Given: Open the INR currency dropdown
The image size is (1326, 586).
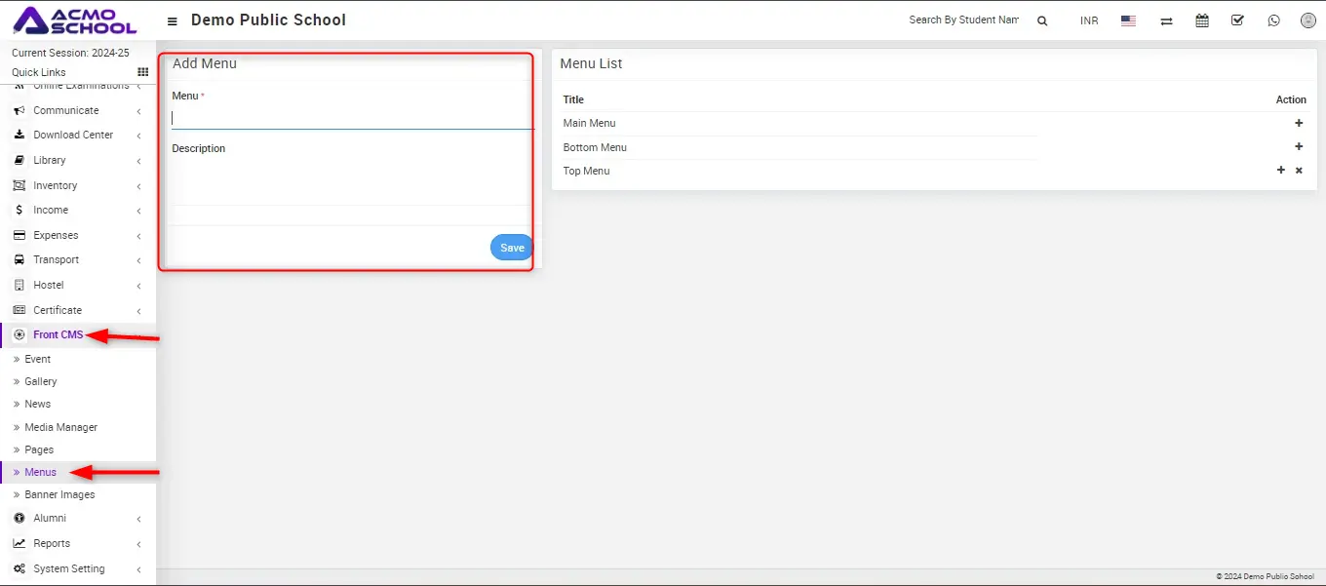Looking at the screenshot, I should tap(1089, 20).
